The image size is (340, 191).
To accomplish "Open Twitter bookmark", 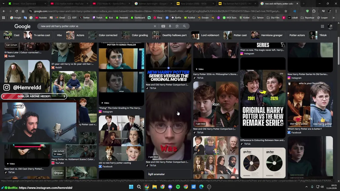I will (84, 18).
